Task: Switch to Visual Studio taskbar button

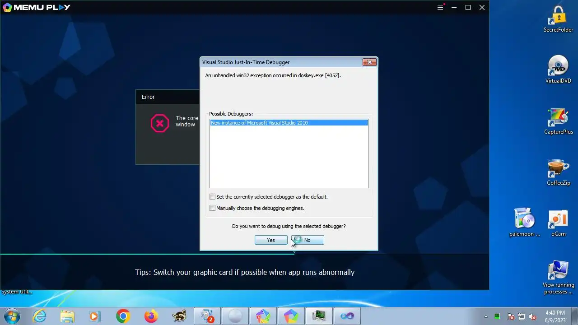Action: click(347, 316)
